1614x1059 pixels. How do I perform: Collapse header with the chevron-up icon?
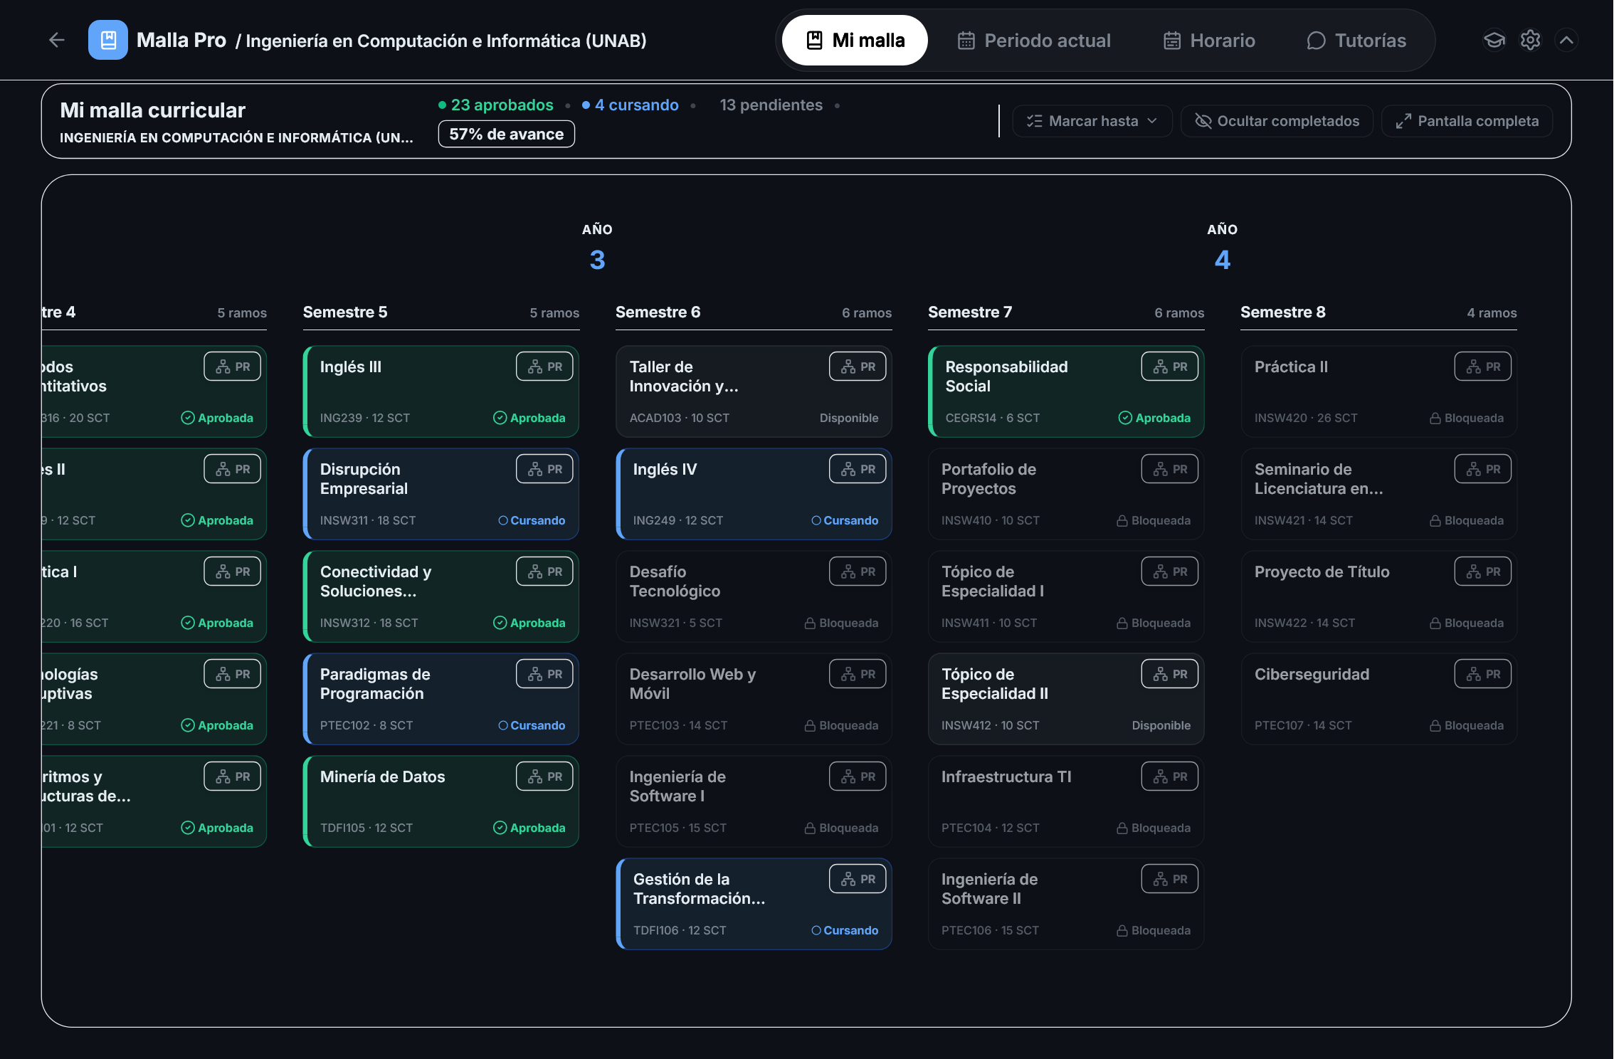pyautogui.click(x=1567, y=41)
